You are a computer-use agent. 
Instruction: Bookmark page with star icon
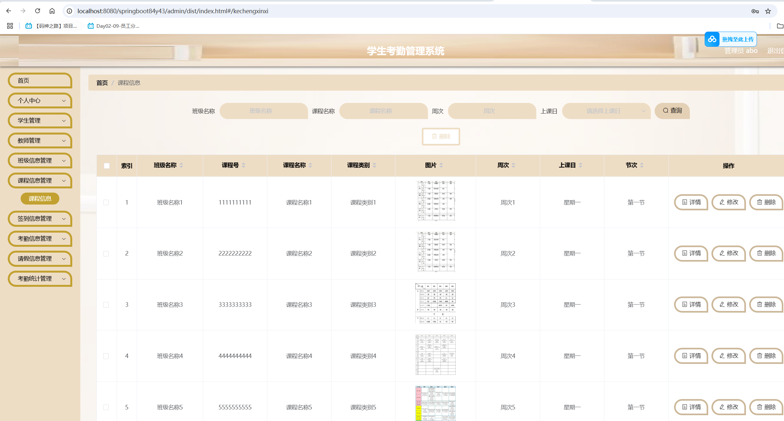[768, 11]
